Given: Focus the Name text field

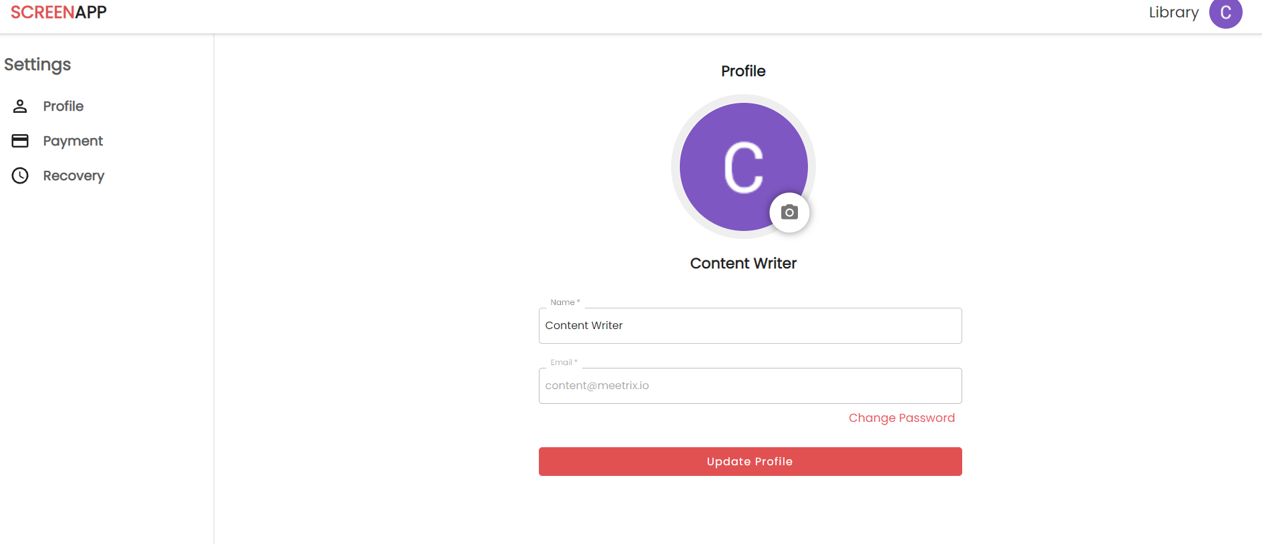Looking at the screenshot, I should pos(750,326).
